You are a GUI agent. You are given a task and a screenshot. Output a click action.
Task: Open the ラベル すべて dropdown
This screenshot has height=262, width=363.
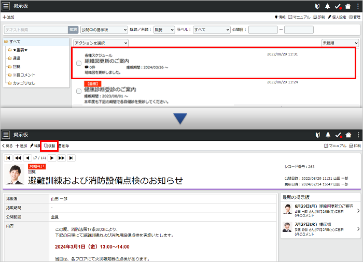point(211,30)
